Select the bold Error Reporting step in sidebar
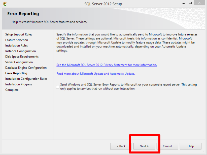This screenshot has width=207, height=155. [16, 73]
